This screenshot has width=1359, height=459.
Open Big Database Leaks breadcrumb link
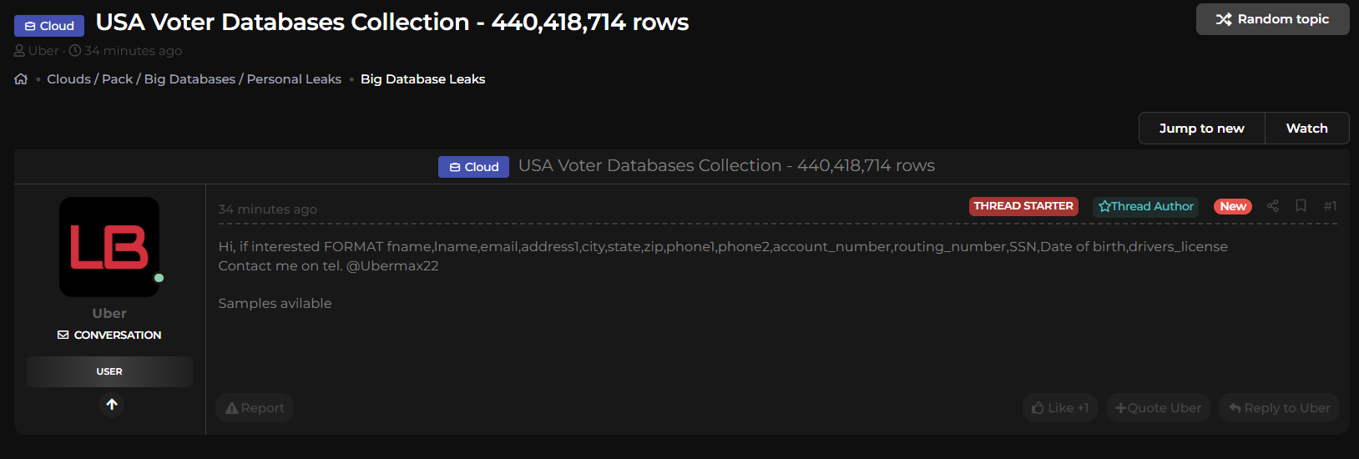tap(422, 79)
